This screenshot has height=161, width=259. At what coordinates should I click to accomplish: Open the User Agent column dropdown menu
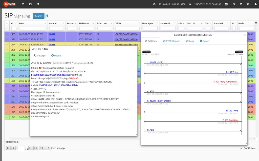coord(157,23)
